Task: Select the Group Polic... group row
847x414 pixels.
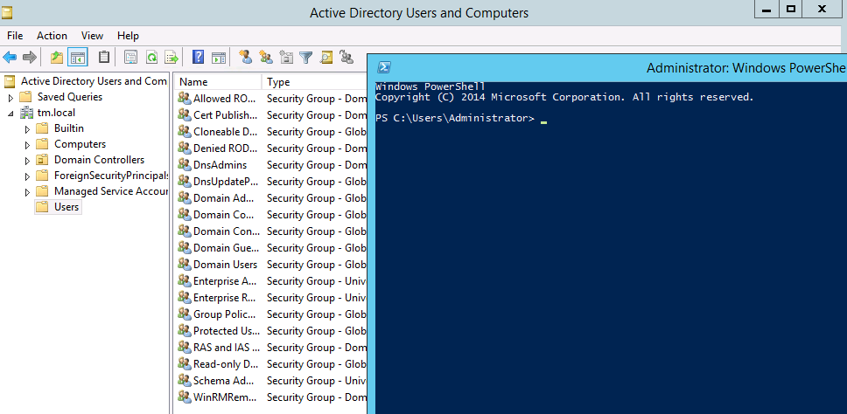Action: pos(272,314)
